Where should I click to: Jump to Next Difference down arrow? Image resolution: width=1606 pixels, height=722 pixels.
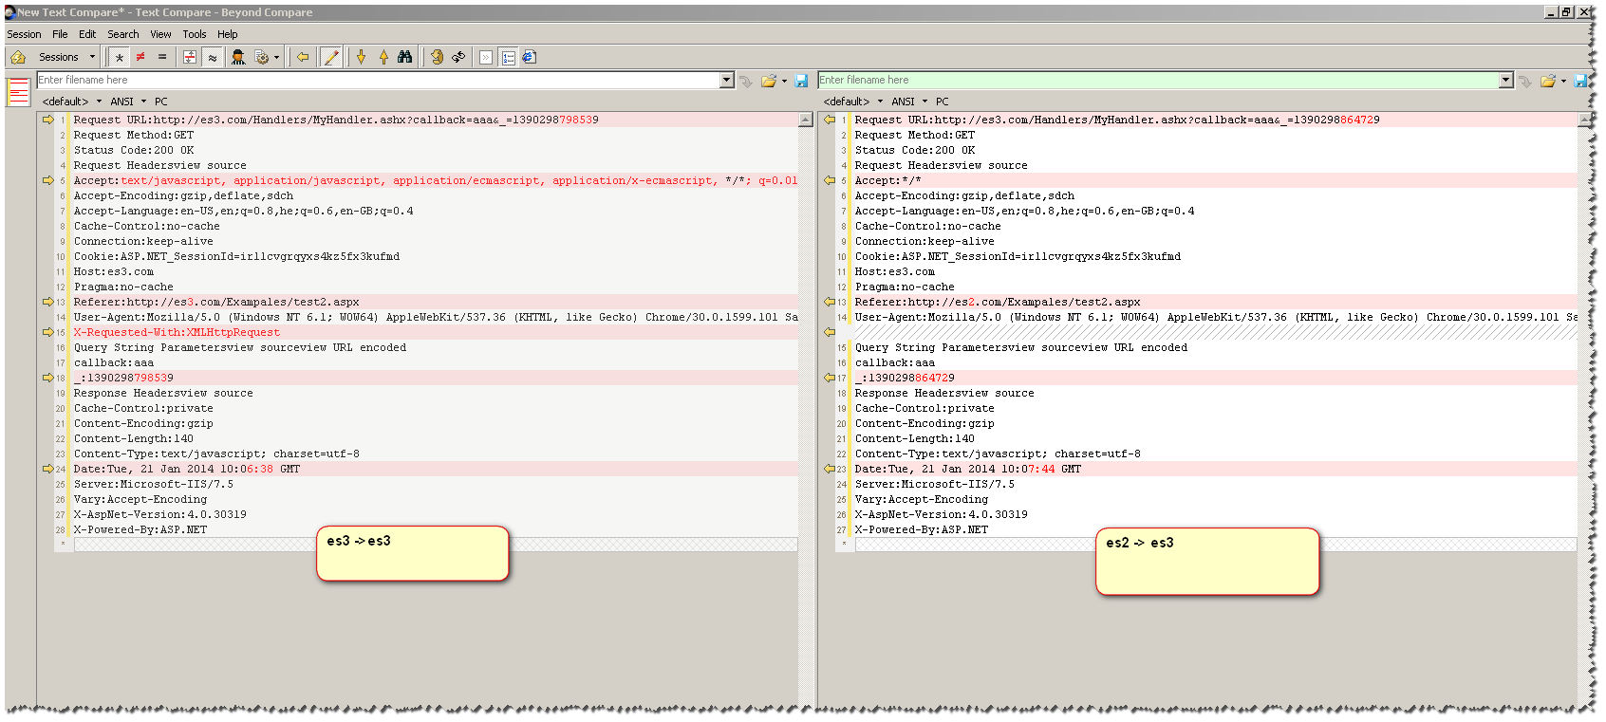[361, 57]
